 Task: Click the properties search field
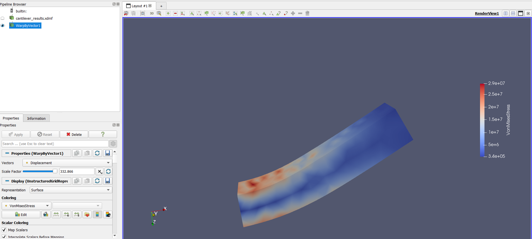pos(55,144)
